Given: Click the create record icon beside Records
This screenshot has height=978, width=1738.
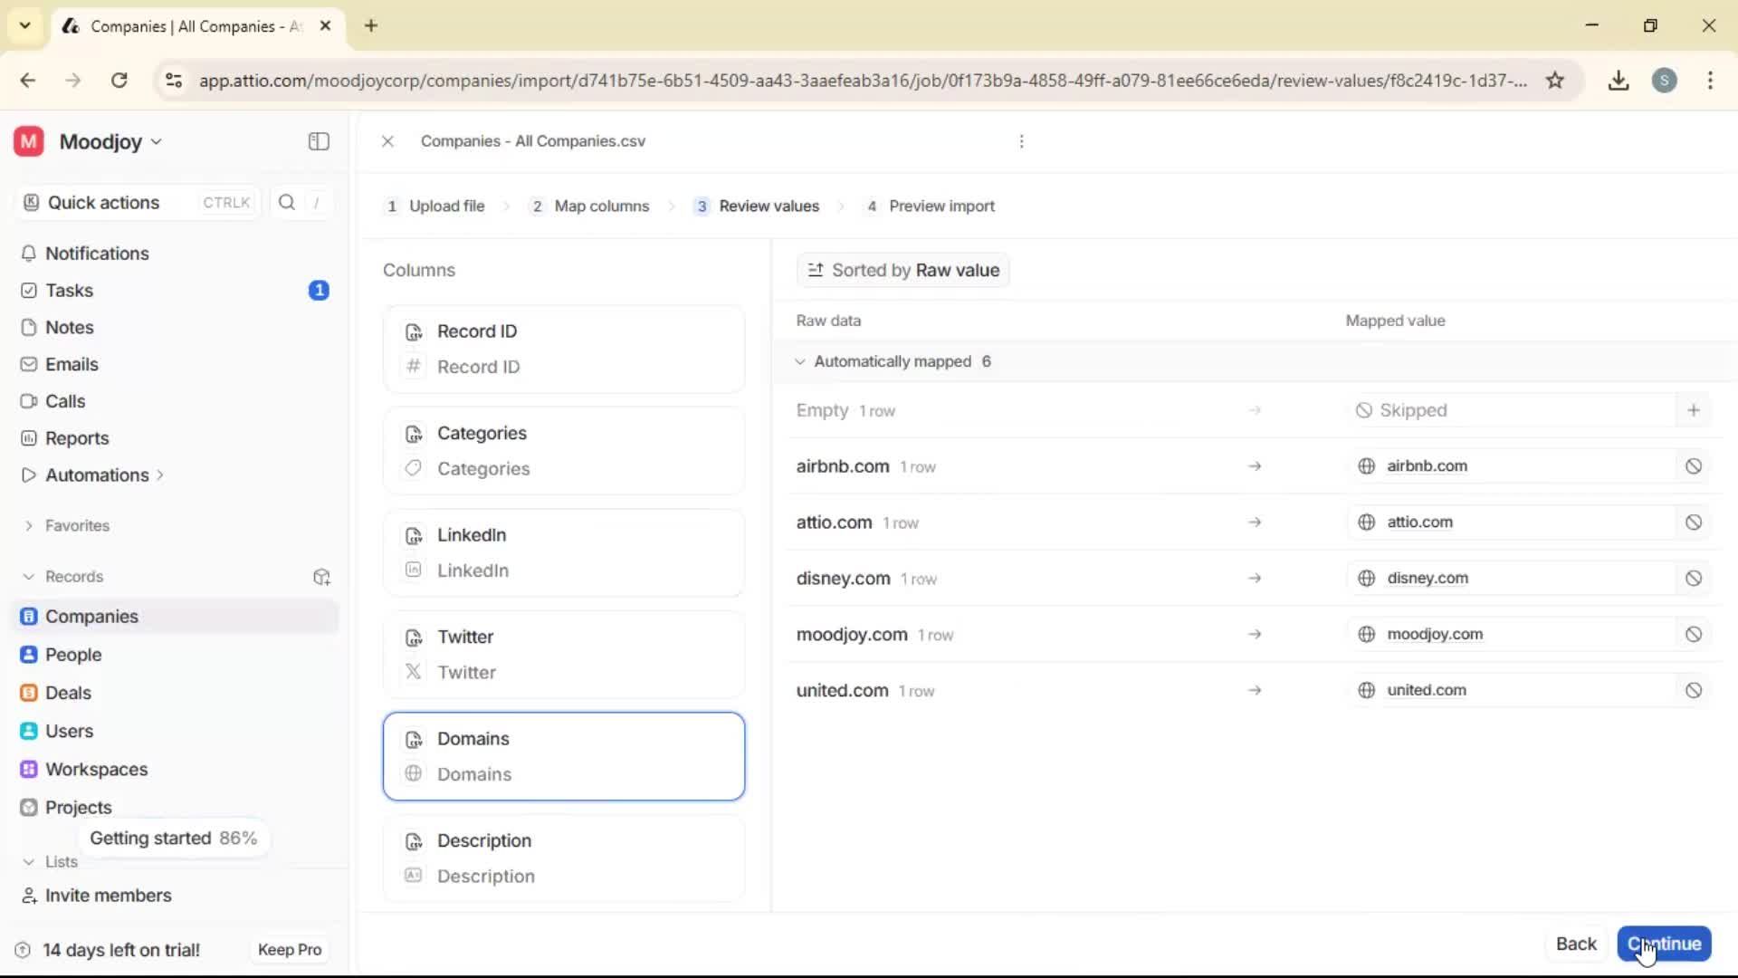Looking at the screenshot, I should pos(321,577).
